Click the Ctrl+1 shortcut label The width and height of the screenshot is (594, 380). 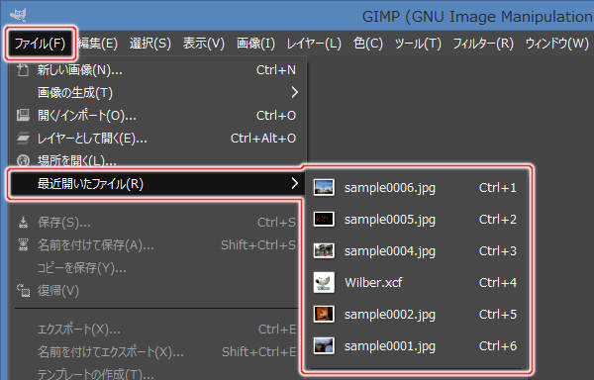coord(497,188)
